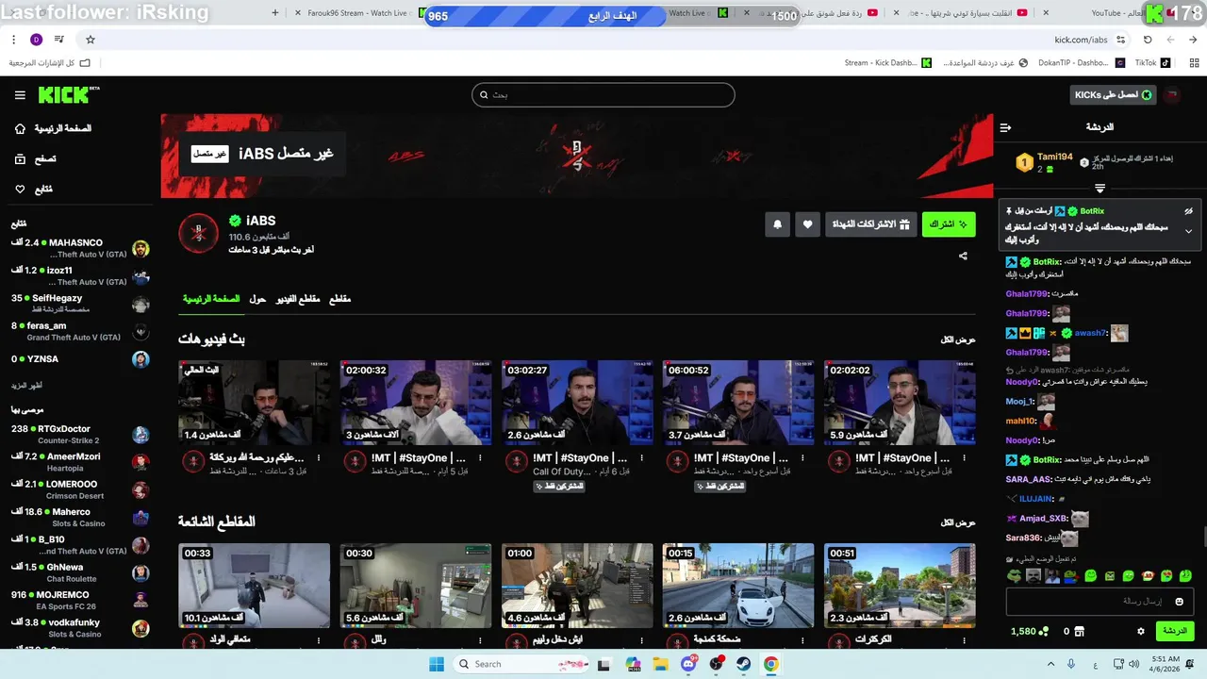Collapse the chat panel with the arrow icon

1005,127
